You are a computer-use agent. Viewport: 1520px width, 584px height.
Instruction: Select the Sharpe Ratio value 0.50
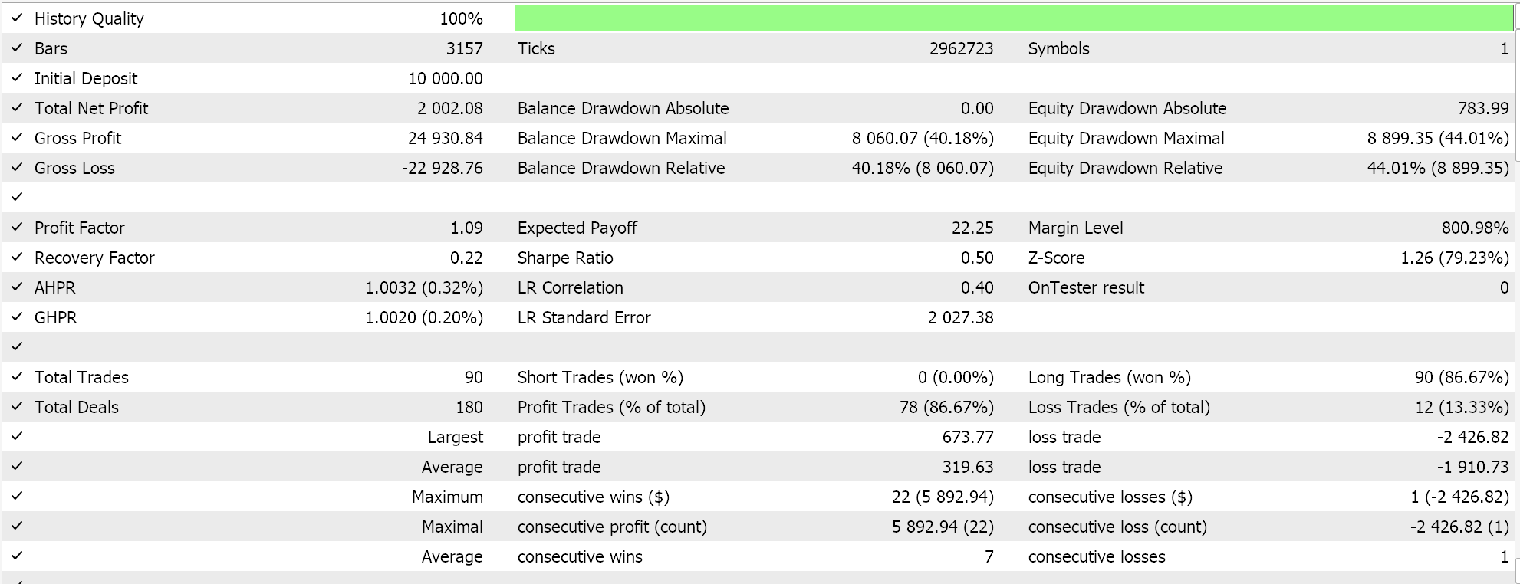click(x=977, y=258)
